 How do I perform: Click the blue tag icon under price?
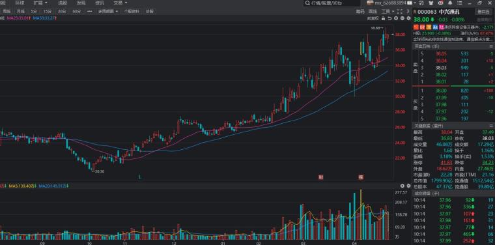[435, 27]
